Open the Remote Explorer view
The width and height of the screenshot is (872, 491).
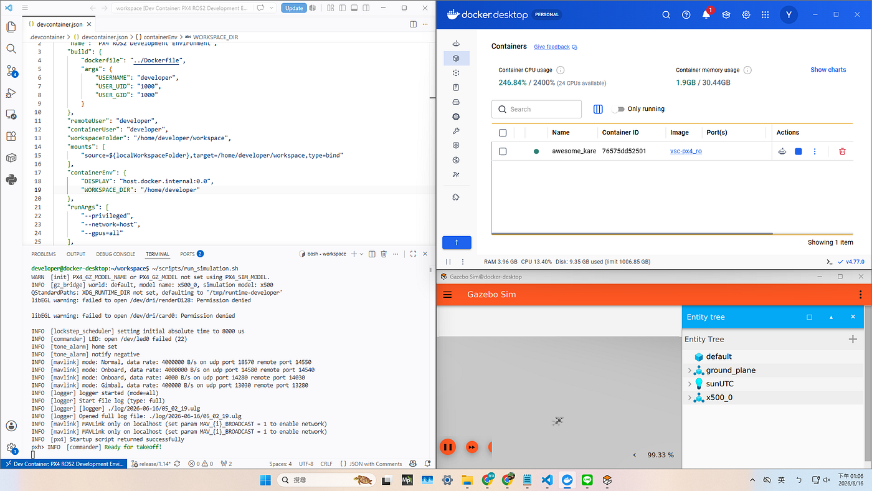(x=11, y=115)
